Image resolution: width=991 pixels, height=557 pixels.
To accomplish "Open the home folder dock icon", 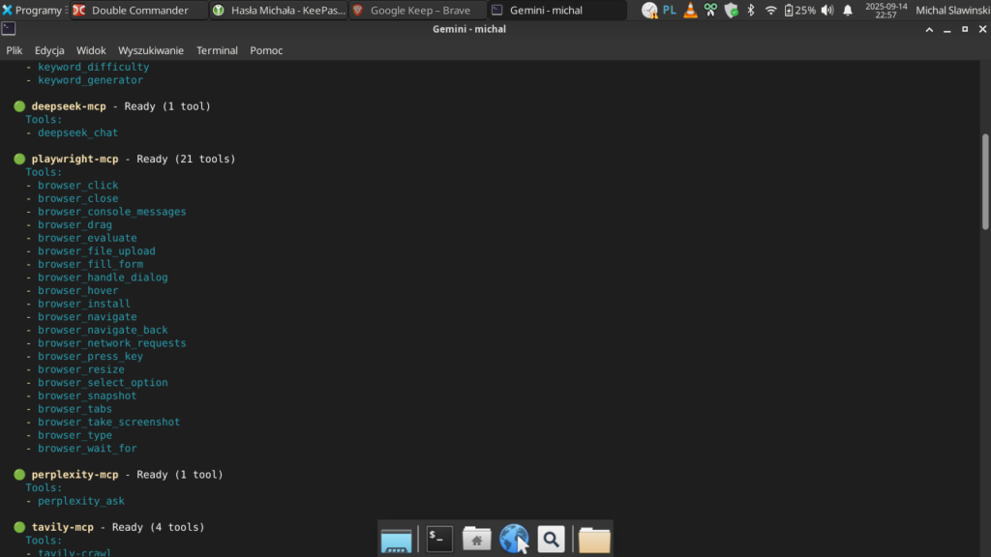I will point(476,539).
